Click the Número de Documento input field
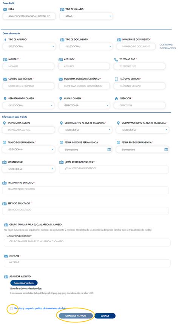Viewport: 179px width, 324px height. pyautogui.click(x=136, y=47)
